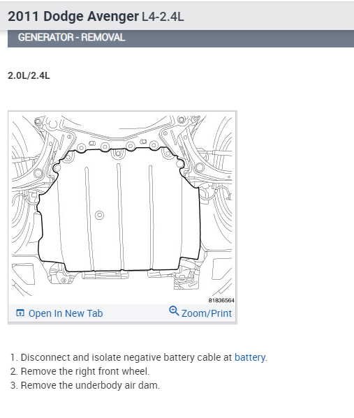
Task: Click the L4-2.4L engine label in title
Action: tap(163, 17)
